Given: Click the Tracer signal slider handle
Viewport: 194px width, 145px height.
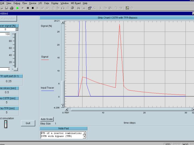Looking at the screenshot, I should pyautogui.click(x=16, y=69).
